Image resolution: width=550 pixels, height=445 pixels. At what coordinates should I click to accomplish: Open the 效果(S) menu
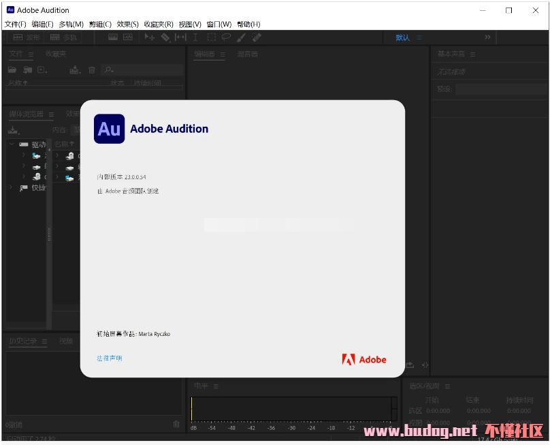click(128, 25)
